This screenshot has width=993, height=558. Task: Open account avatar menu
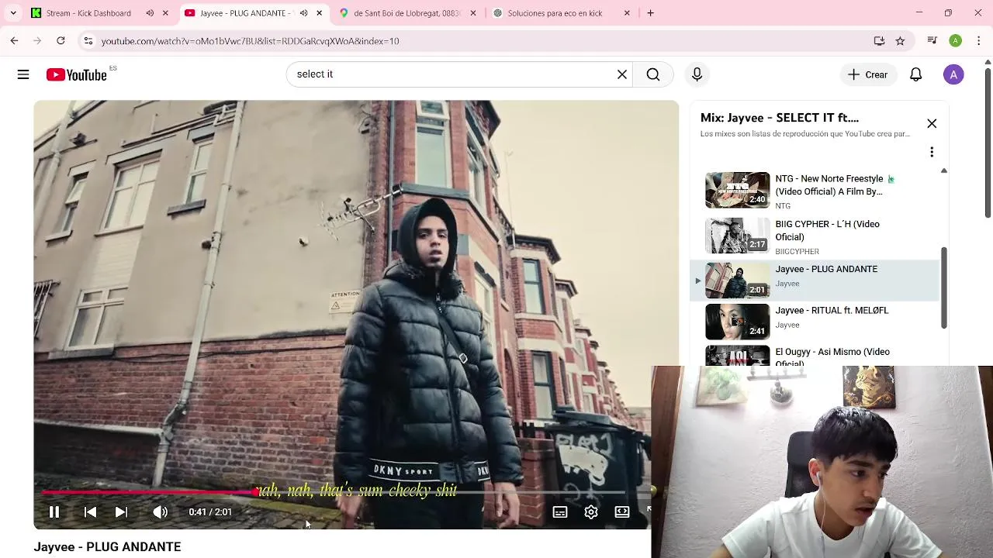click(953, 74)
